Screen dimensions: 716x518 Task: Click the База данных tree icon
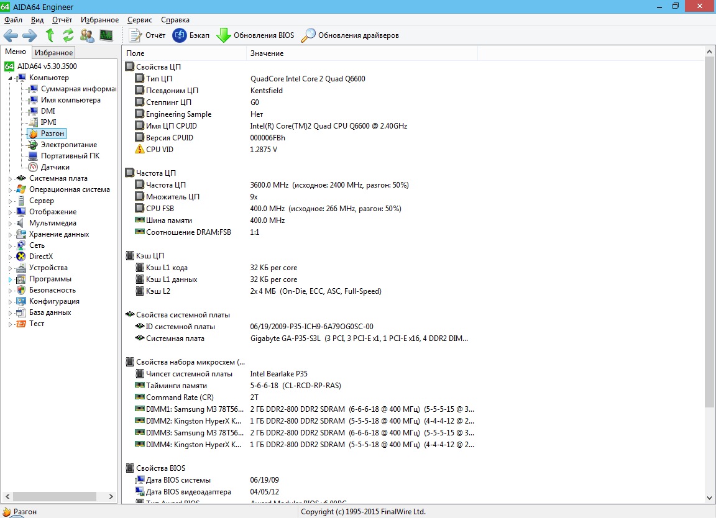(x=21, y=312)
